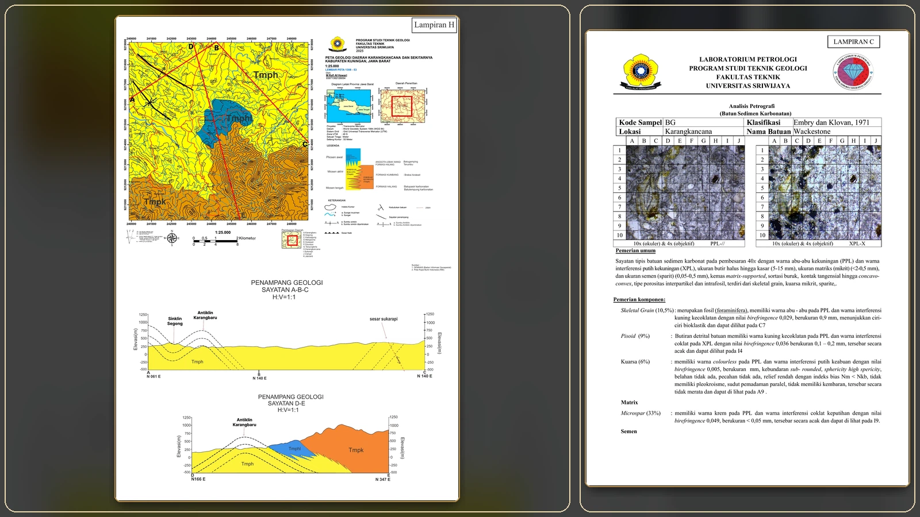Viewport: 920px width, 517px height.
Task: Click the Kuarsa (6%) entry
Action: pyautogui.click(x=635, y=362)
